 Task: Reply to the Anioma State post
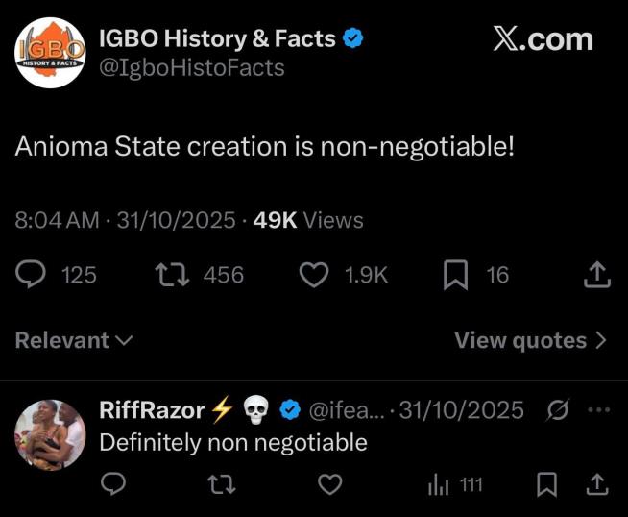(x=31, y=275)
